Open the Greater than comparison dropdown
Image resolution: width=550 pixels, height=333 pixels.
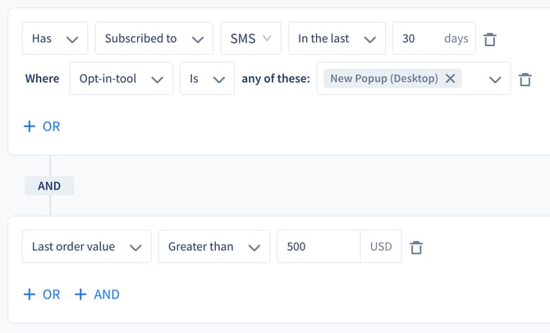pyautogui.click(x=214, y=246)
